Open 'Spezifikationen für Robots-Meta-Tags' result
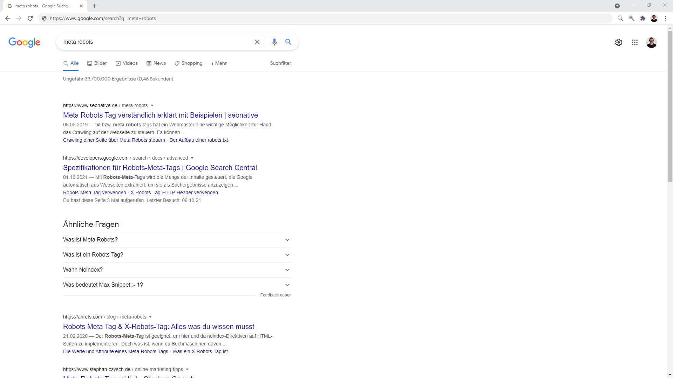 [160, 168]
